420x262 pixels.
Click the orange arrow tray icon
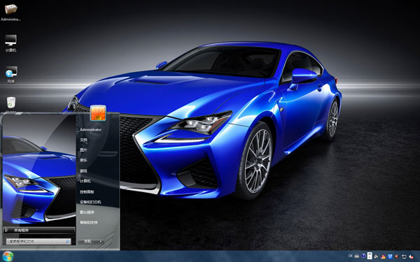[396, 256]
